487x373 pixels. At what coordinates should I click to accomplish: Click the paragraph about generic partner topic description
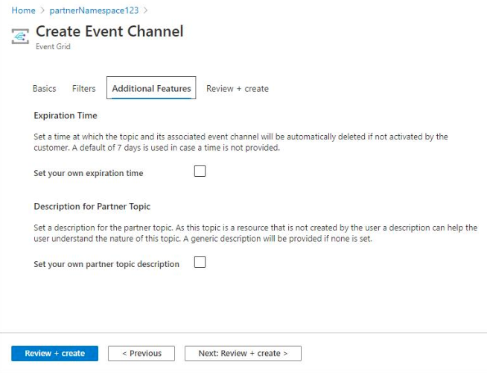(x=255, y=233)
